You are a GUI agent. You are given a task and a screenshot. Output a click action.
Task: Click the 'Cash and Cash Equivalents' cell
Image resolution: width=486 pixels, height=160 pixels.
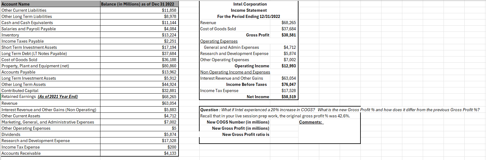tap(51, 23)
